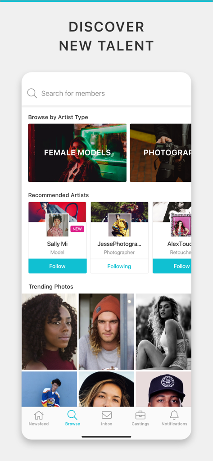Click the Search for members field
213x461 pixels.
[x=106, y=94]
